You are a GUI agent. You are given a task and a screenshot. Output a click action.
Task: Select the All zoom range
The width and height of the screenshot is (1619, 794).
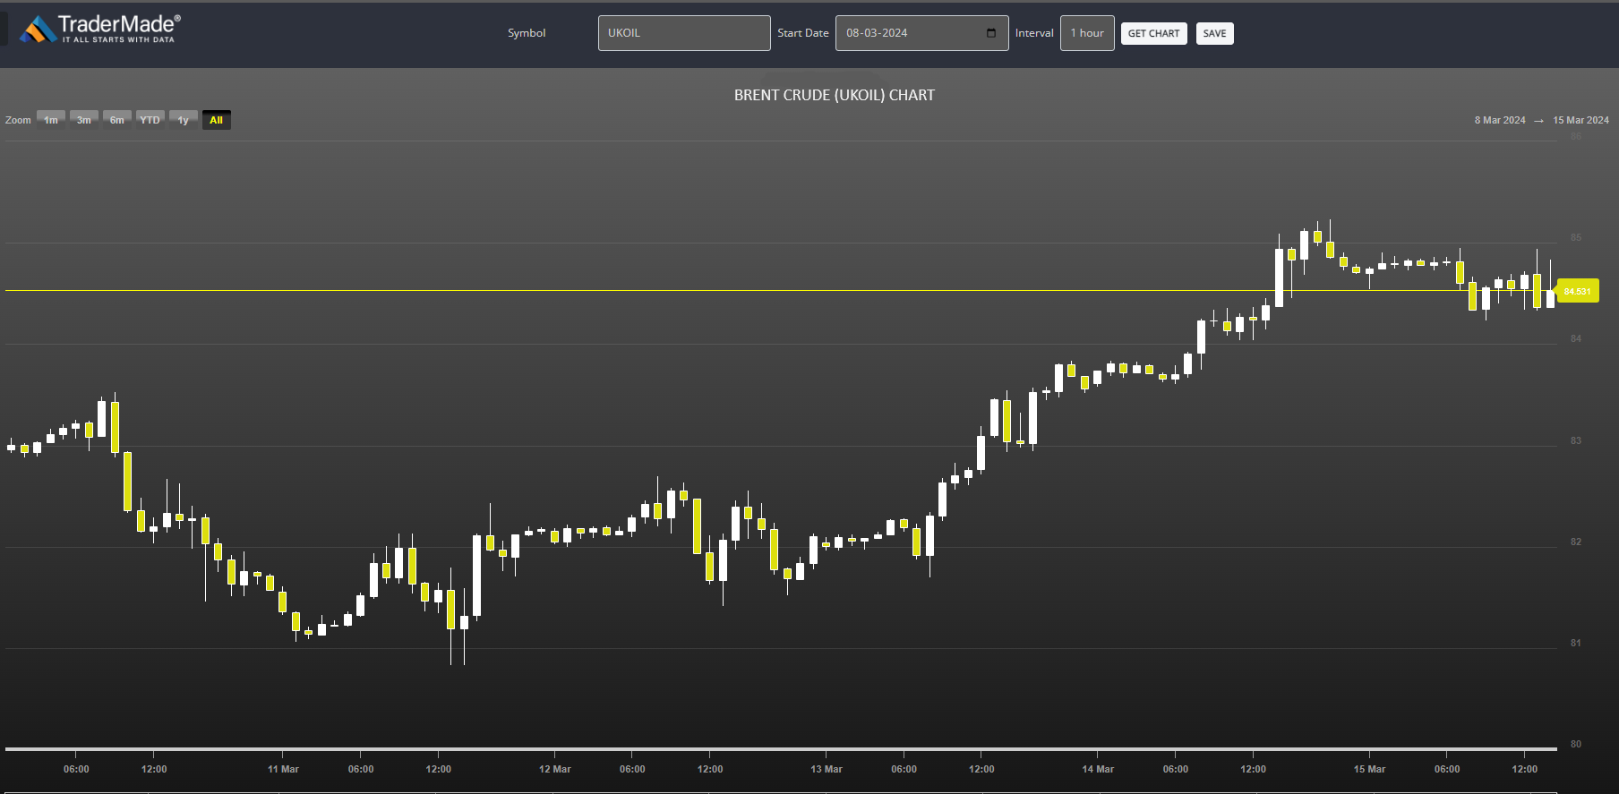tap(217, 120)
